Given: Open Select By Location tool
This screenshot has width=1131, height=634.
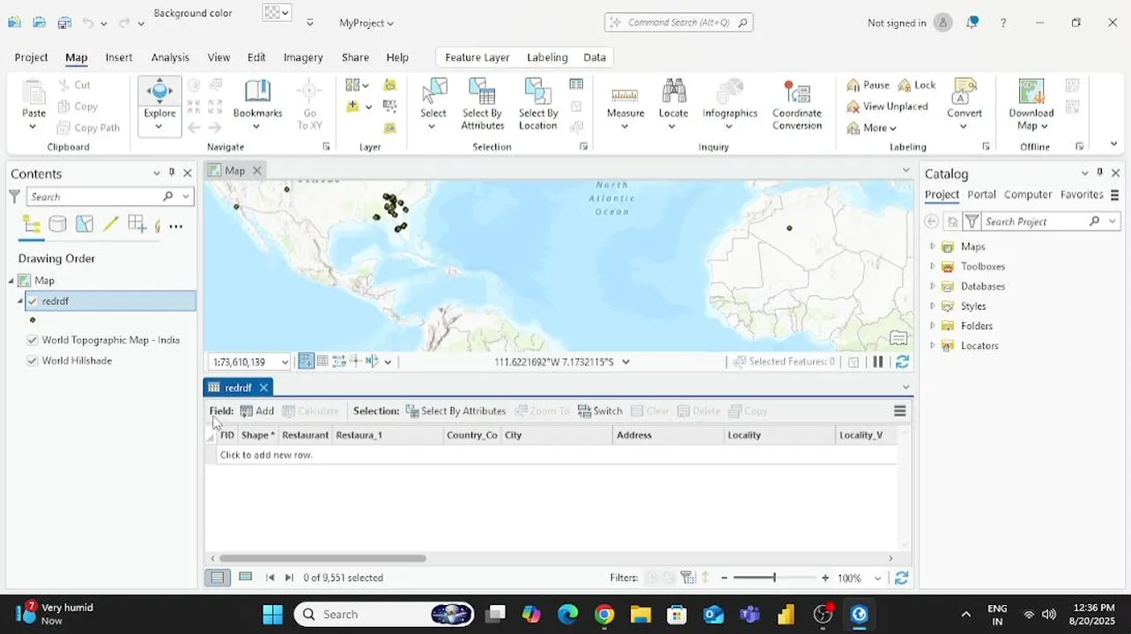Looking at the screenshot, I should coord(538,104).
